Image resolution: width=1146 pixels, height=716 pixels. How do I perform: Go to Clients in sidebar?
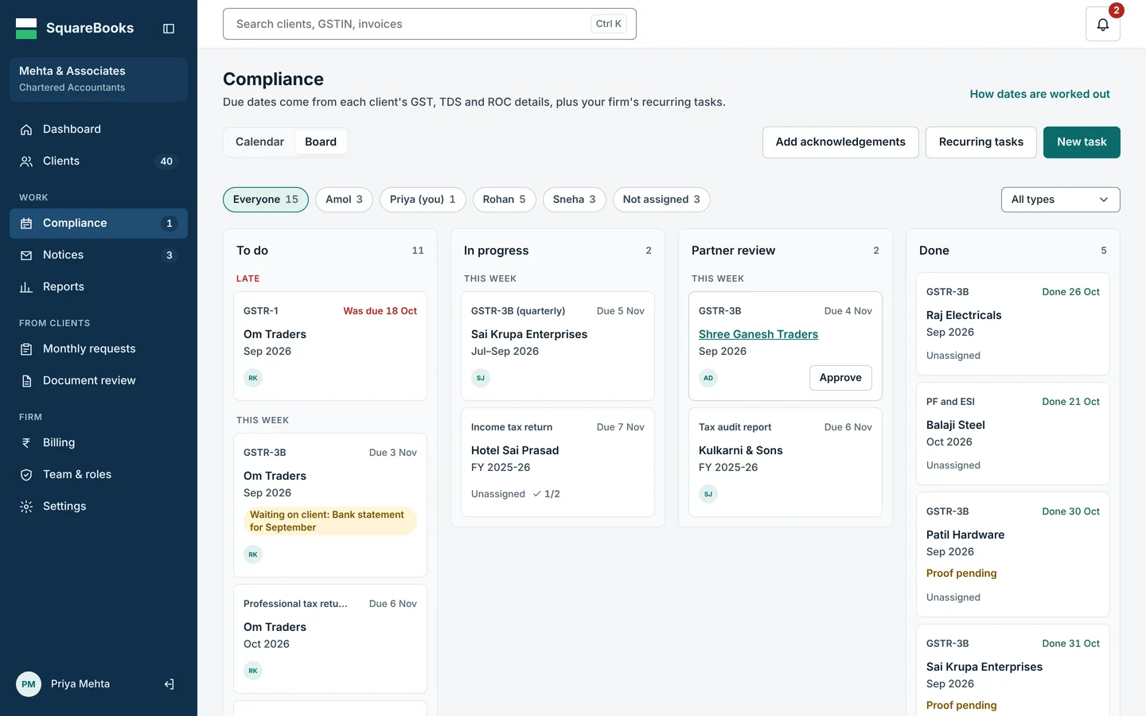pos(99,161)
